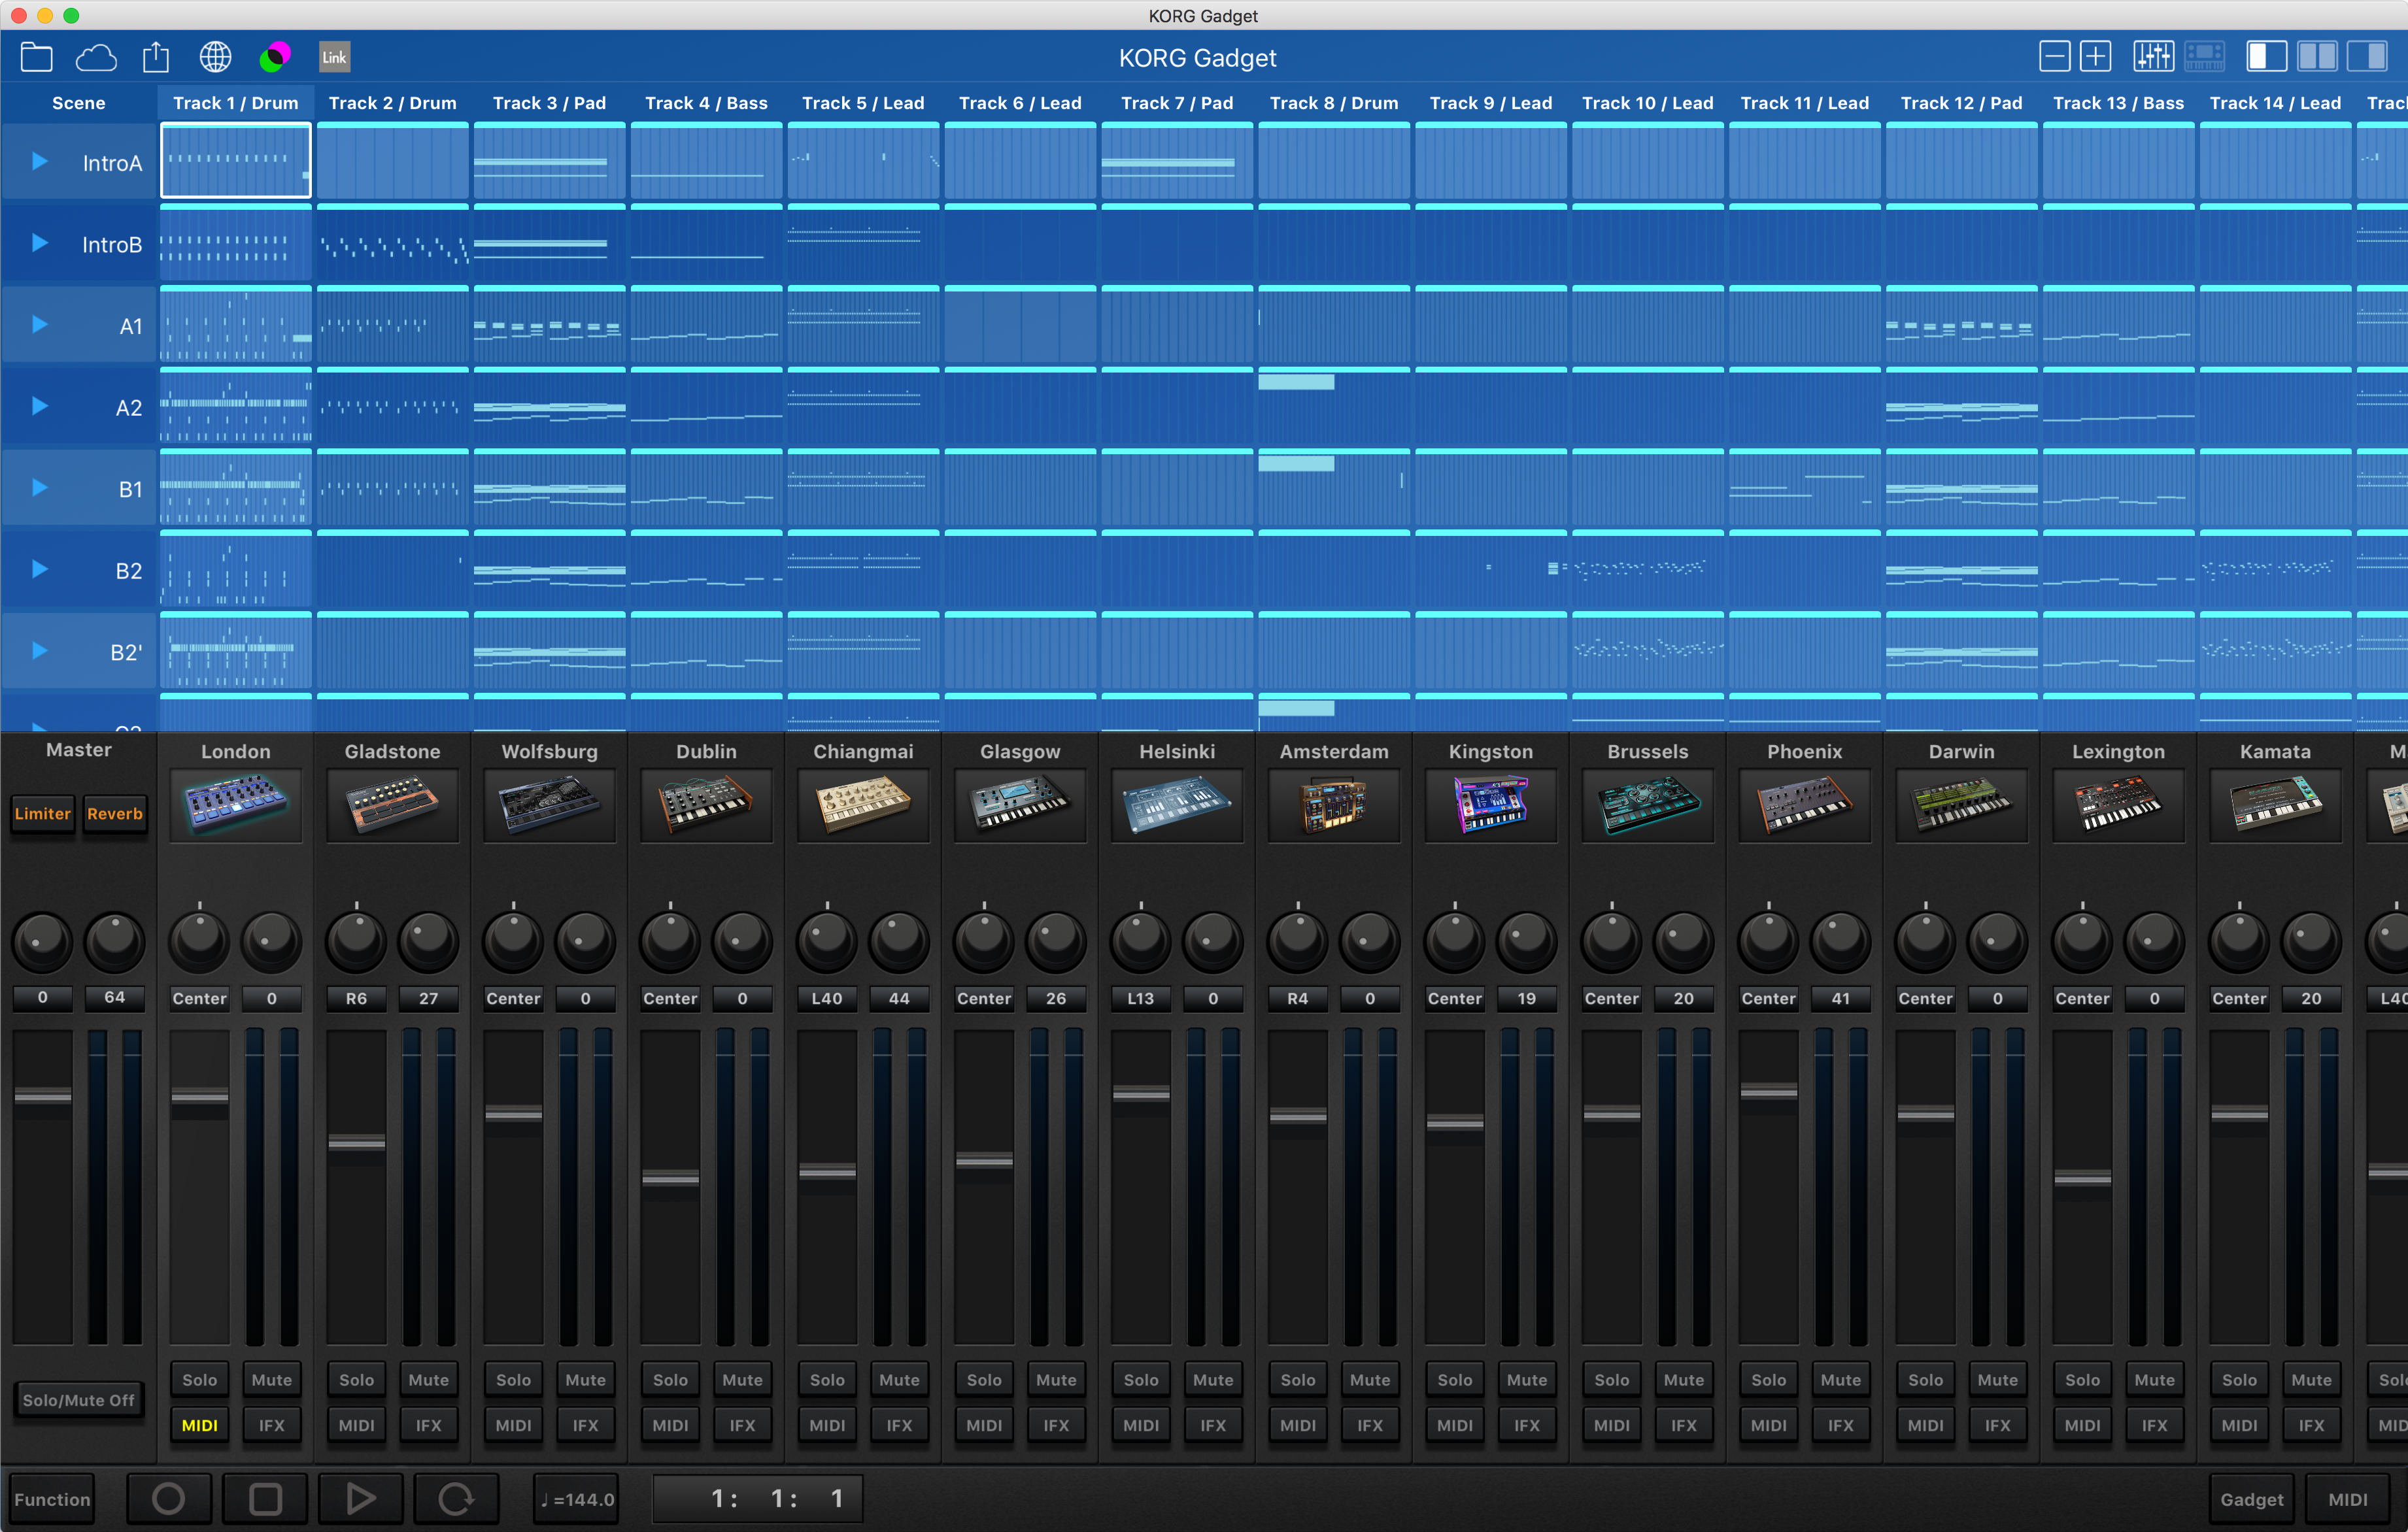The width and height of the screenshot is (2408, 1532).
Task: Select the left panel layout icon
Action: (2266, 56)
